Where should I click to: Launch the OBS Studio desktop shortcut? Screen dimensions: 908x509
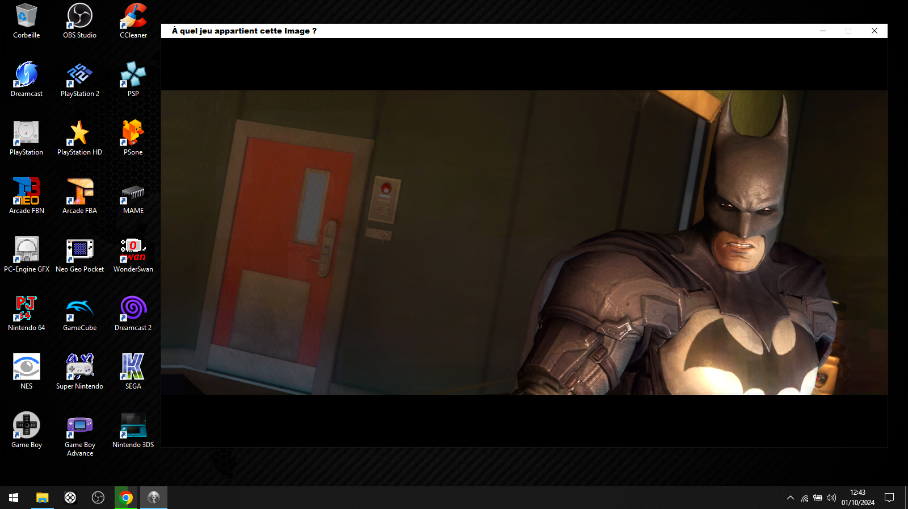point(79,21)
